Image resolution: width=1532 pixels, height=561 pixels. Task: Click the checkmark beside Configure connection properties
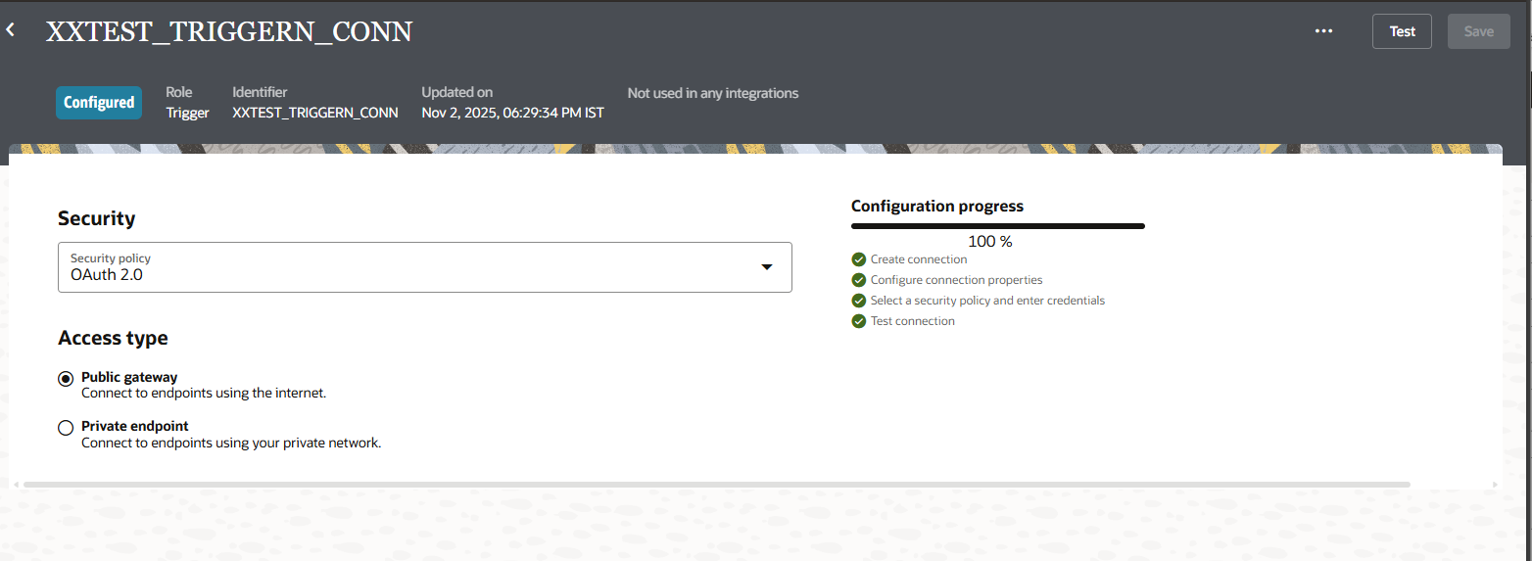(859, 280)
